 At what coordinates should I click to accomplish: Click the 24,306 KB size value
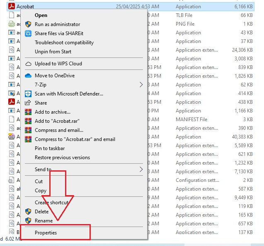tap(242, 50)
